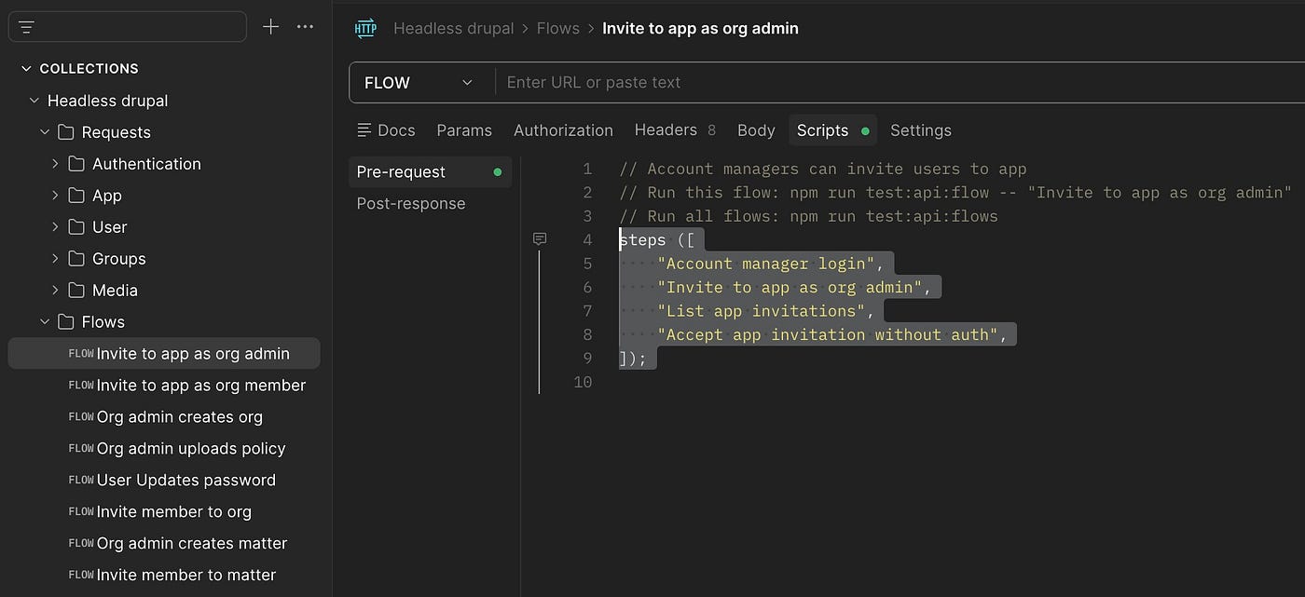Click the Docs tab icon
Viewport: 1305px width, 597px height.
click(x=364, y=130)
